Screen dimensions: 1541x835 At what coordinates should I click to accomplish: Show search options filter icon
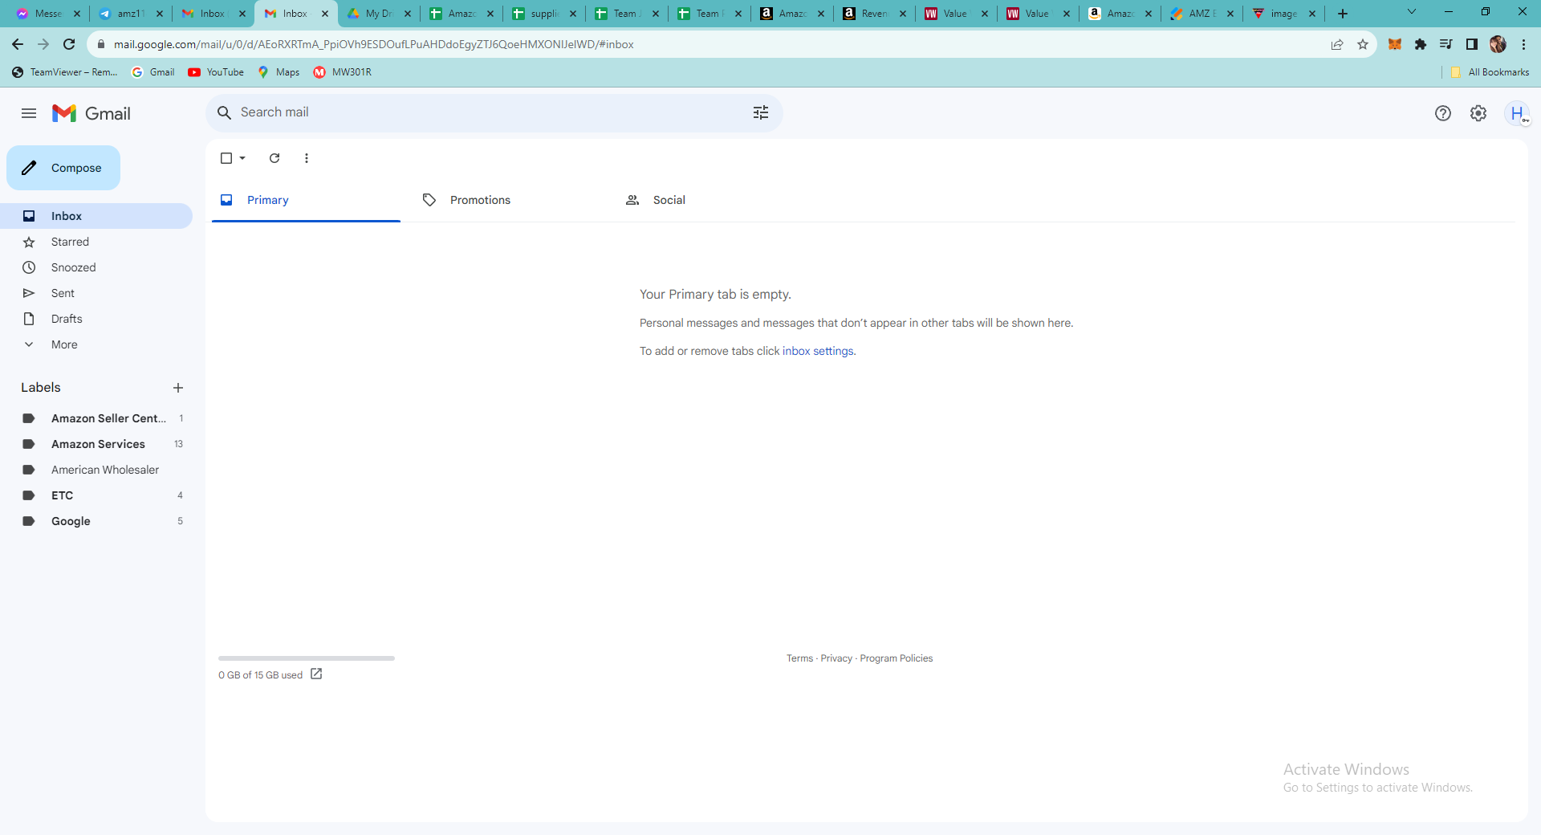(761, 112)
